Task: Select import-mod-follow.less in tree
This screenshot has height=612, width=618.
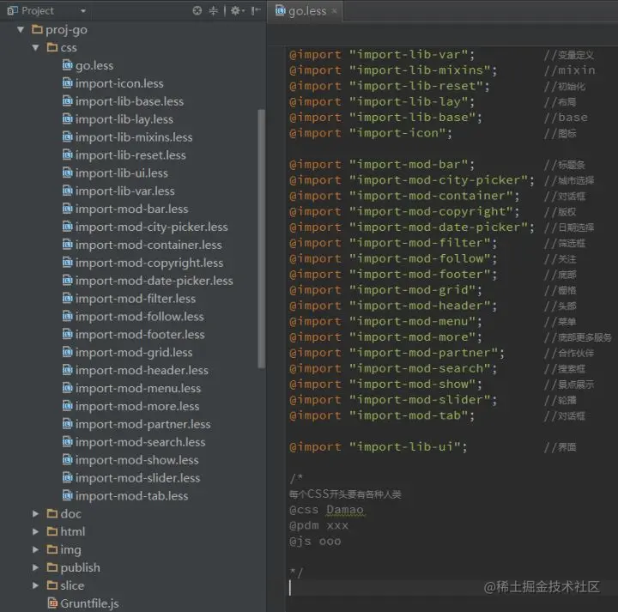Action: [140, 317]
